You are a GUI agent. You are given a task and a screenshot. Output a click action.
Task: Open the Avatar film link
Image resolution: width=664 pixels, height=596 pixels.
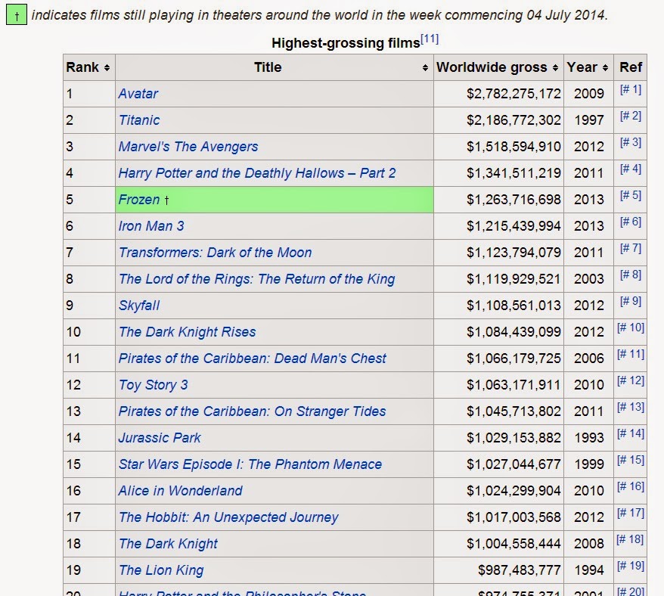pos(138,94)
